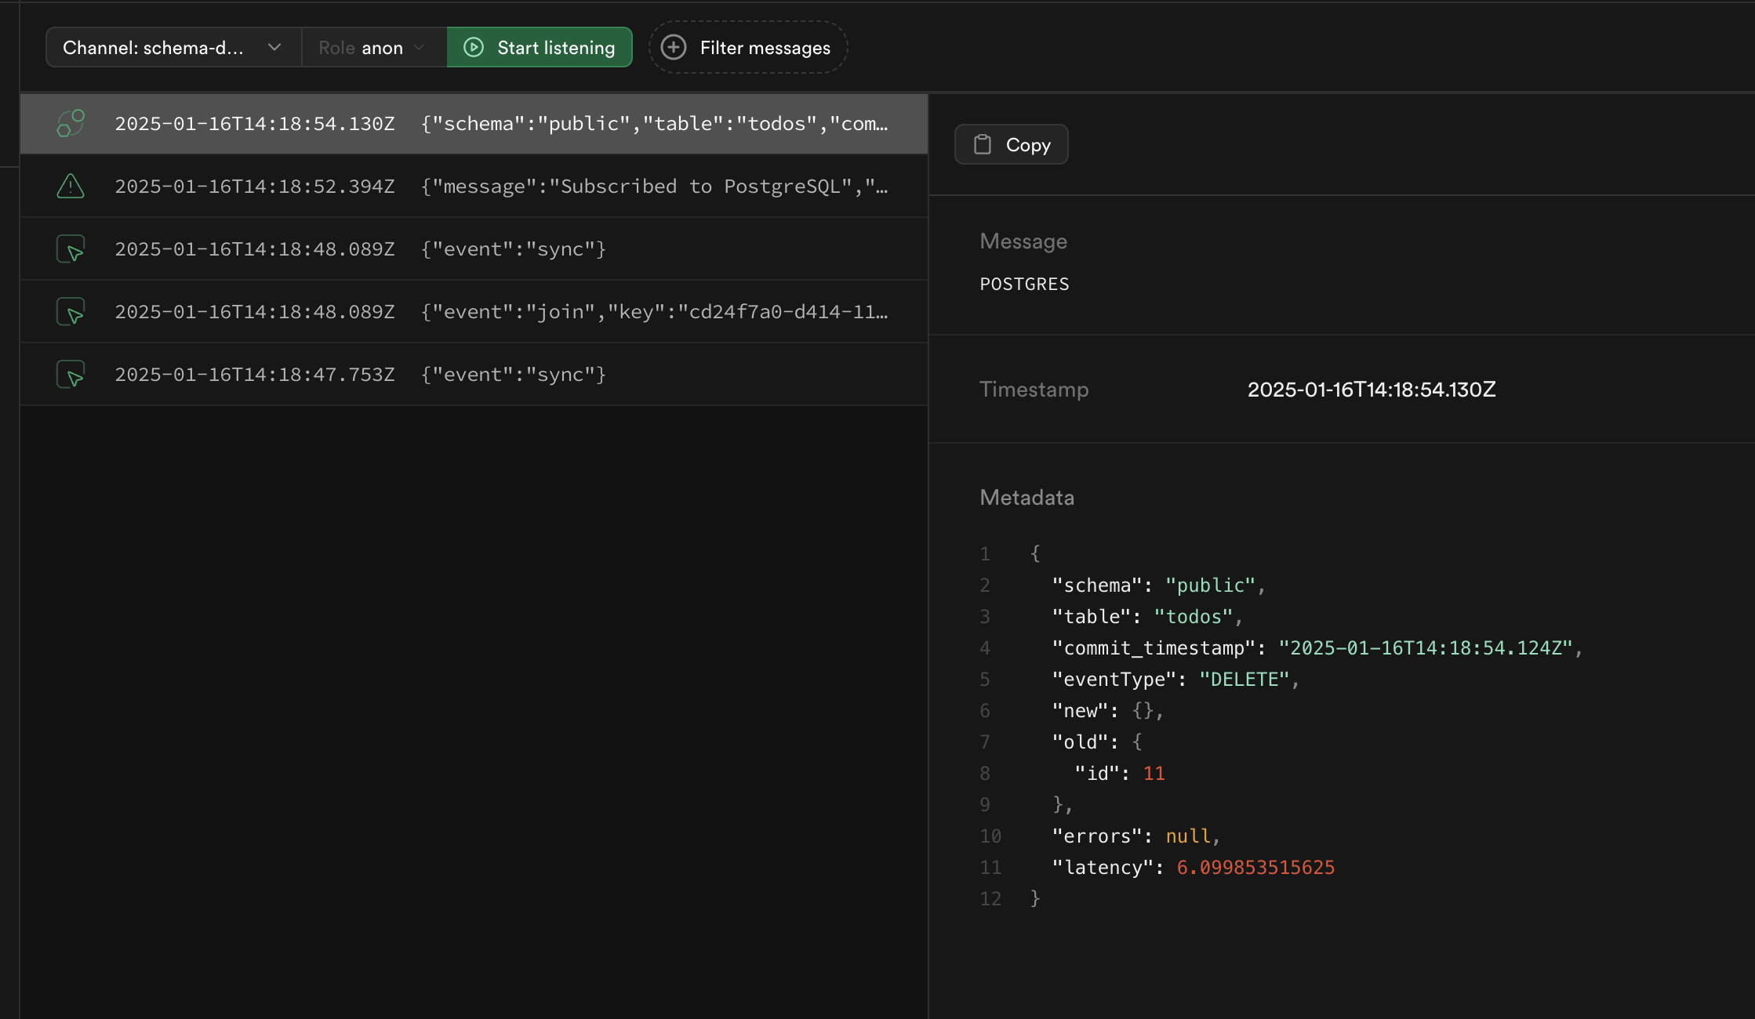This screenshot has height=1019, width=1755.
Task: Click the latency value in the Metadata panel
Action: (1255, 867)
